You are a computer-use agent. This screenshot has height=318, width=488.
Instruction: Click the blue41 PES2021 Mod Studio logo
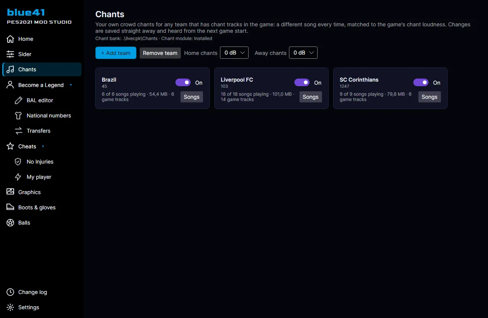click(39, 16)
